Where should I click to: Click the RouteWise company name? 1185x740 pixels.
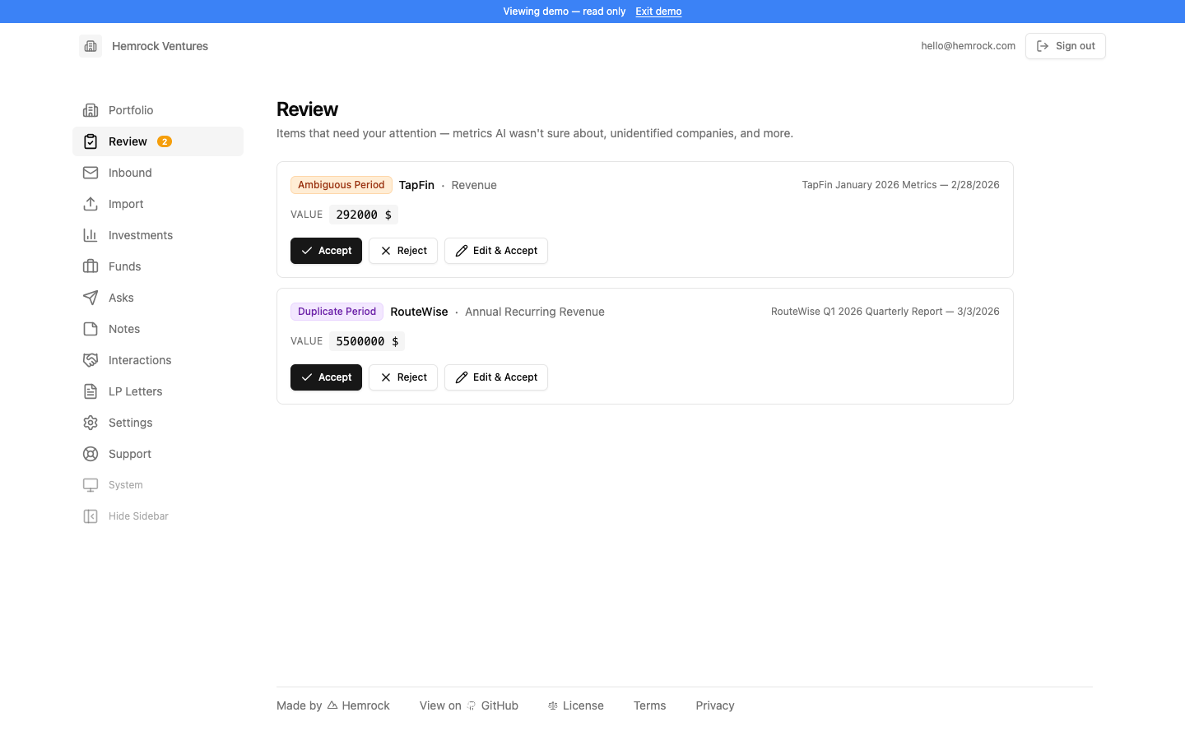419,312
